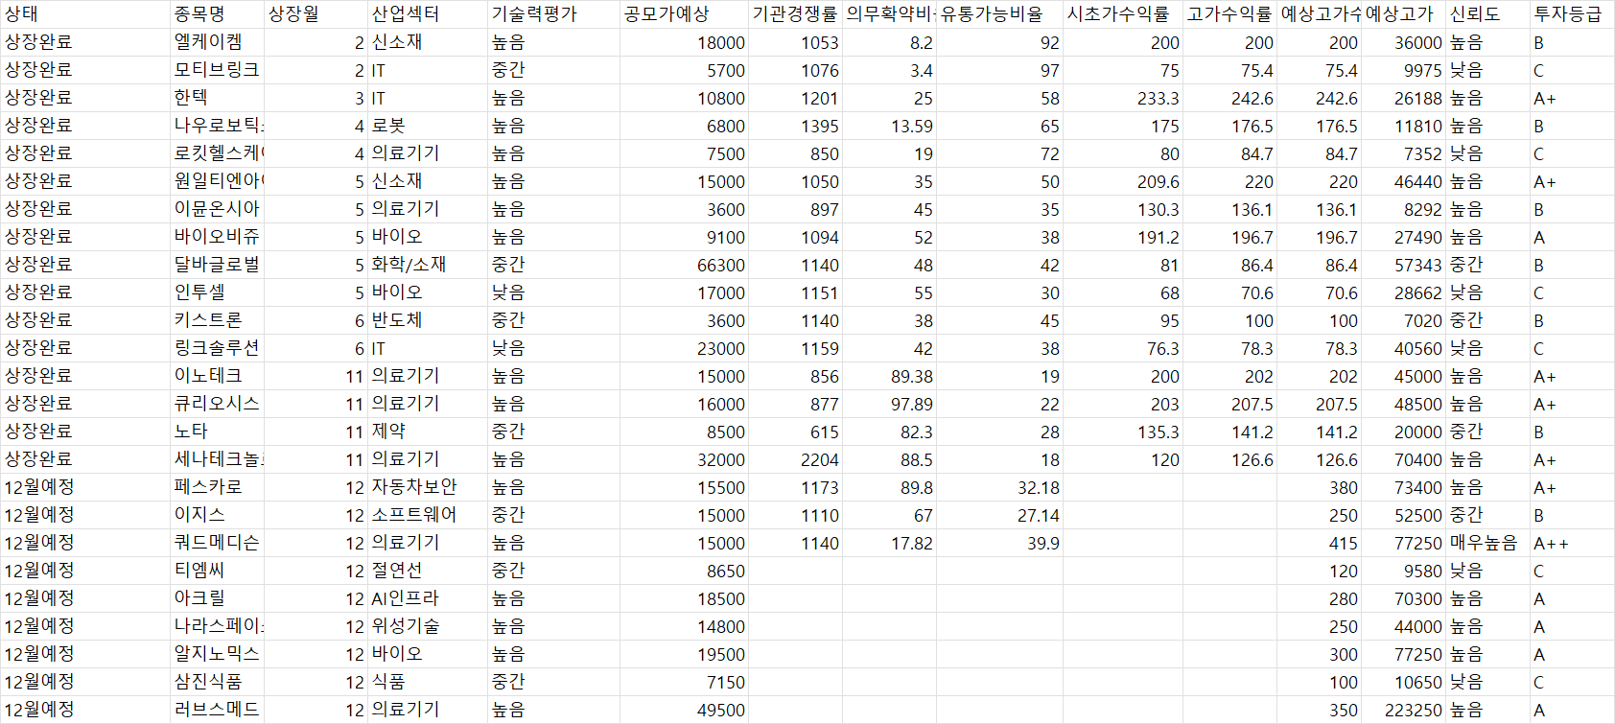The width and height of the screenshot is (1615, 724).
Task: Select the '상장월' column header cell
Action: (x=316, y=14)
